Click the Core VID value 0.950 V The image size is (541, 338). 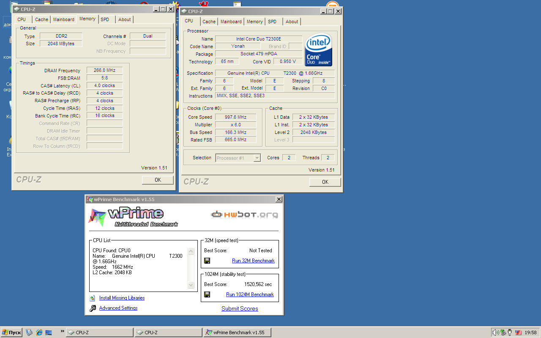pos(288,62)
